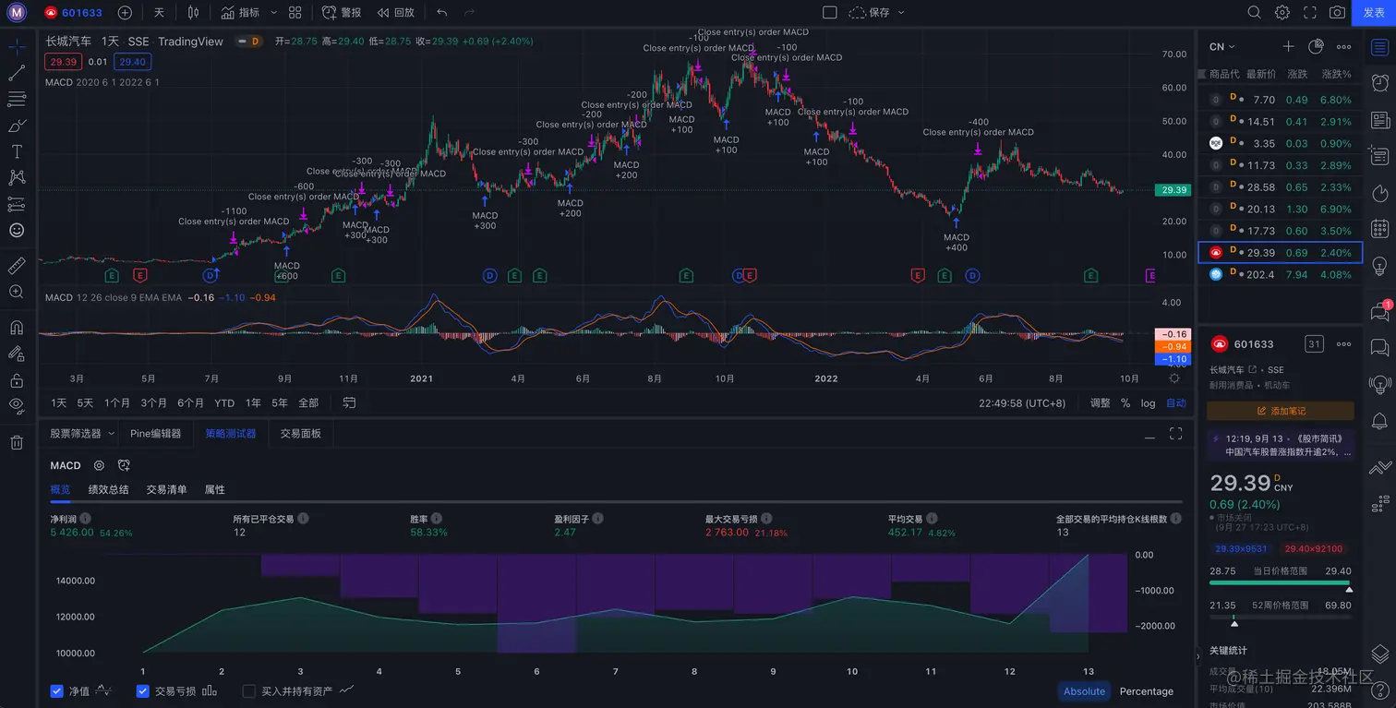Select the chart layout square icon
This screenshot has width=1396, height=708.
click(x=829, y=13)
